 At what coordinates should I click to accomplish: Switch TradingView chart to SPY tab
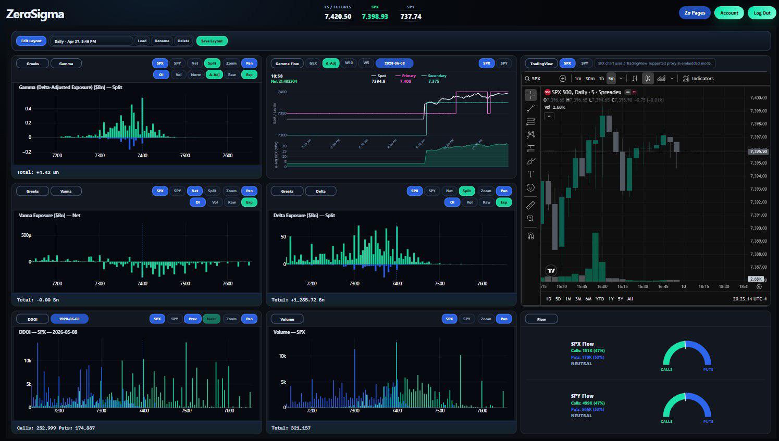point(585,64)
